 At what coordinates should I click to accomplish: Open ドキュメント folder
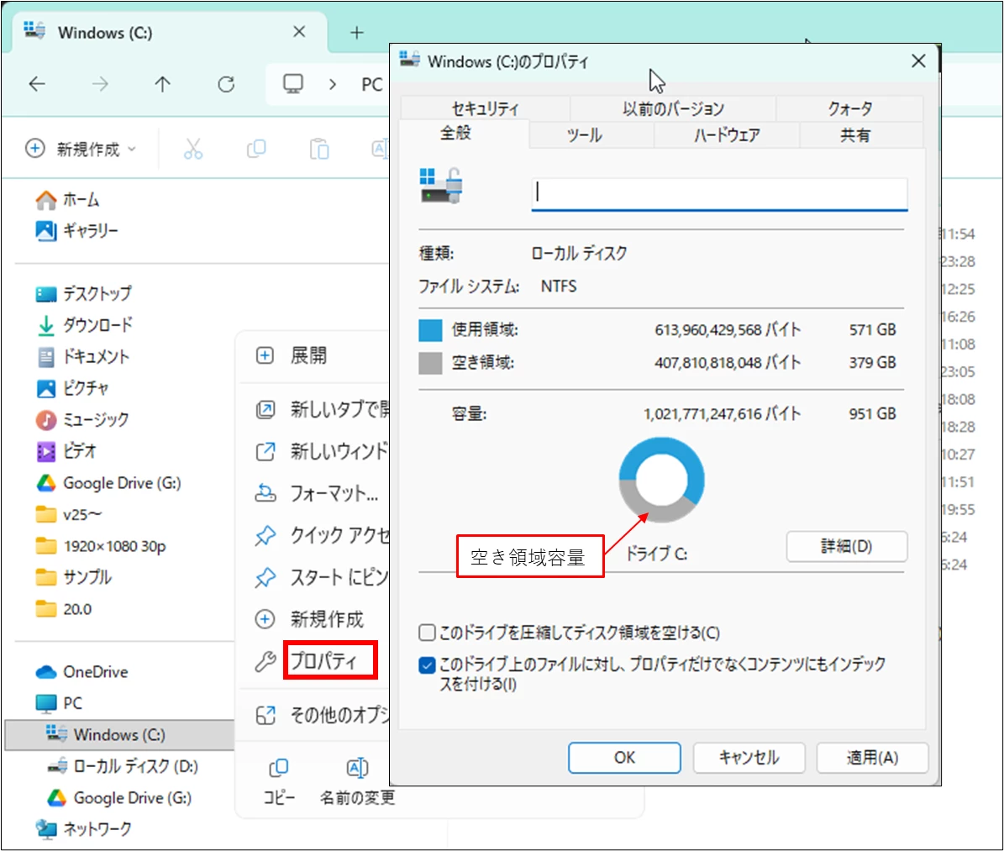coord(82,356)
